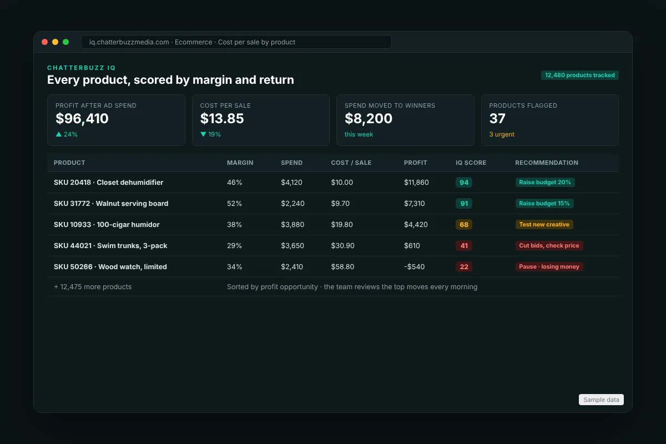666x444 pixels.
Task: Click the 'Sample data' badge
Action: pos(601,400)
